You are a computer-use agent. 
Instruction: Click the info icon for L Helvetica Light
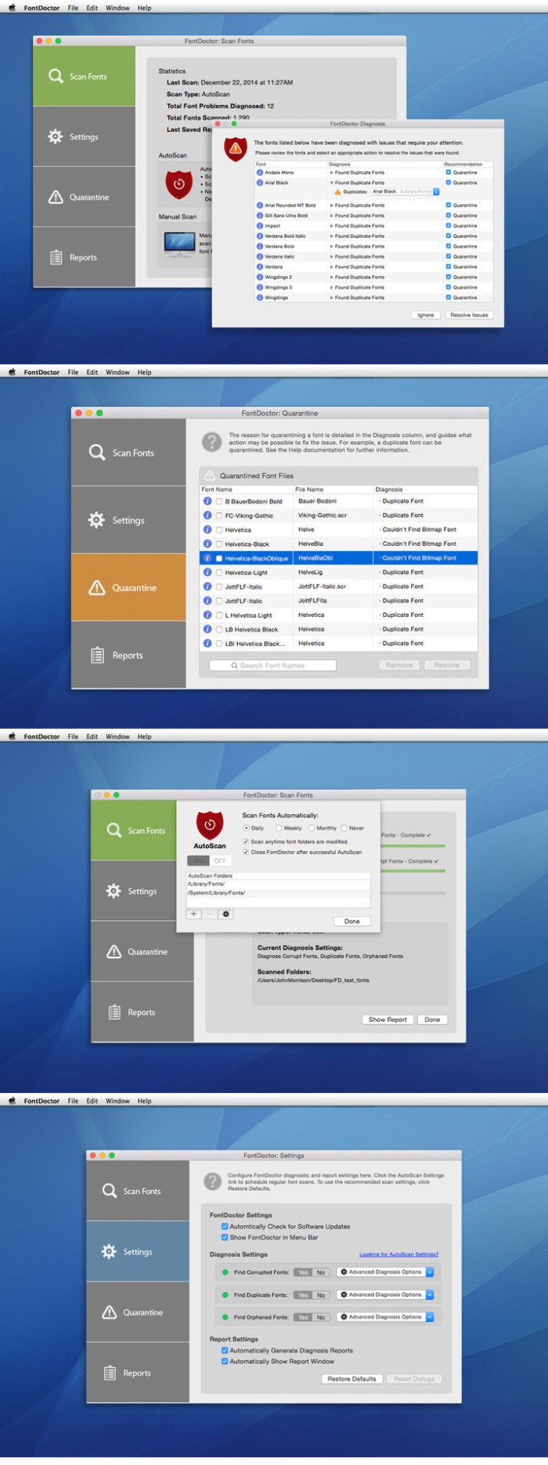tap(207, 615)
